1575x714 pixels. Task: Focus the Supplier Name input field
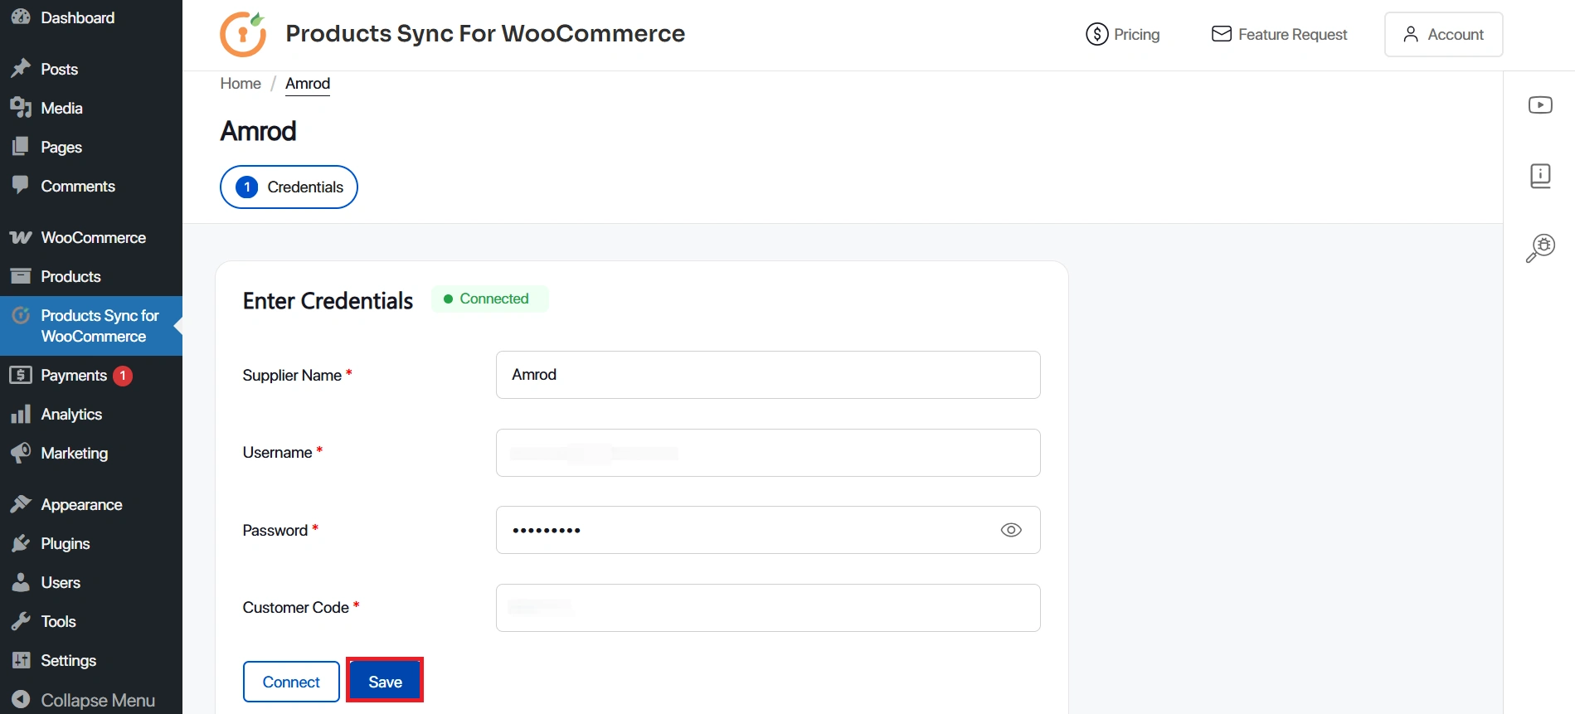[x=768, y=375]
